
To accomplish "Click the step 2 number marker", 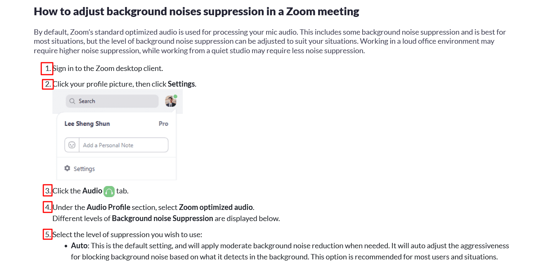I will [48, 84].
